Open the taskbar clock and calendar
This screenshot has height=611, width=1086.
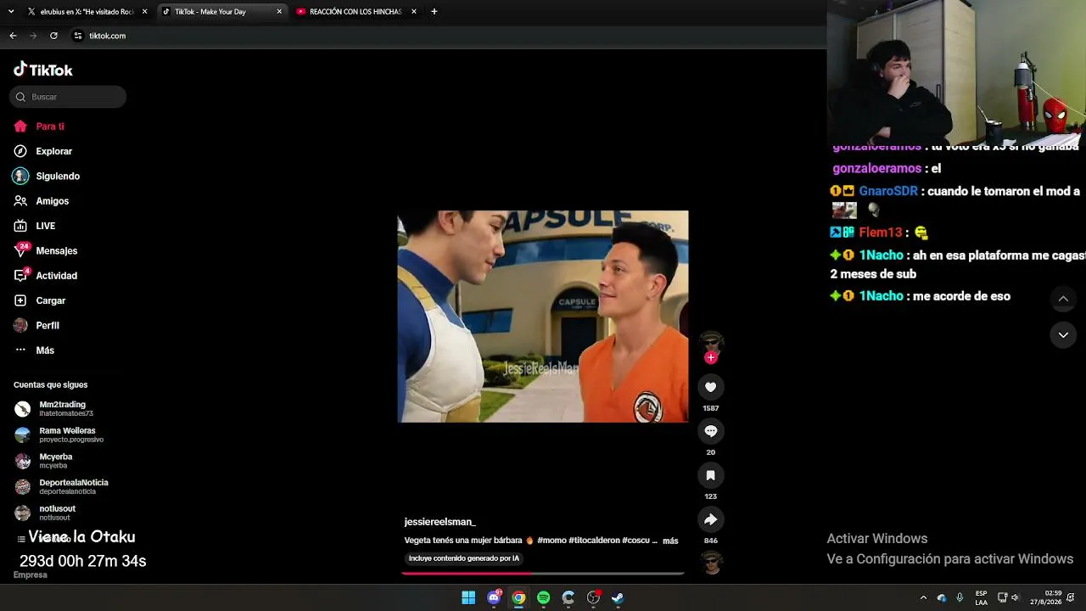tap(1046, 598)
